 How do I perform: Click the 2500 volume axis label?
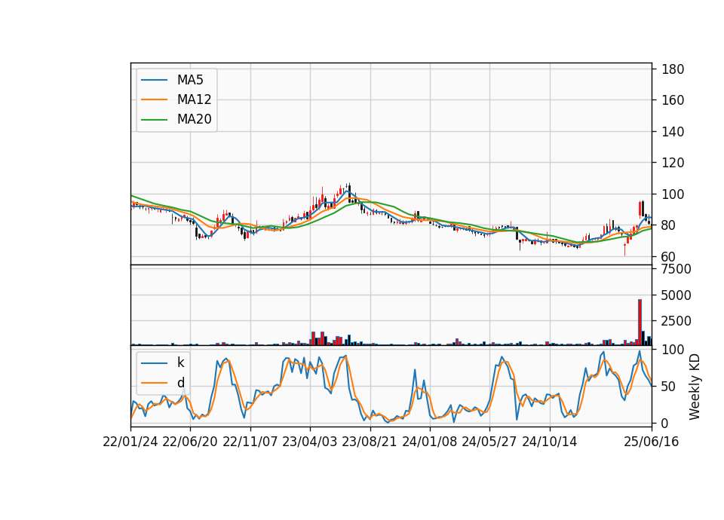[x=676, y=321]
